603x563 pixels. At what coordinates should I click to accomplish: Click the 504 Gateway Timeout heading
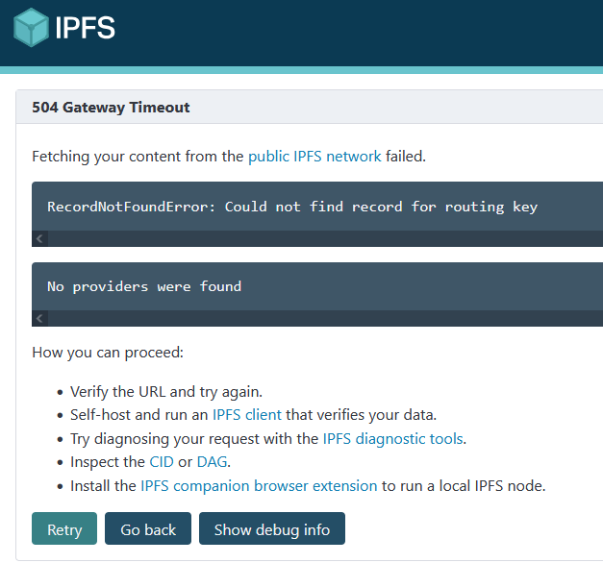(x=111, y=108)
